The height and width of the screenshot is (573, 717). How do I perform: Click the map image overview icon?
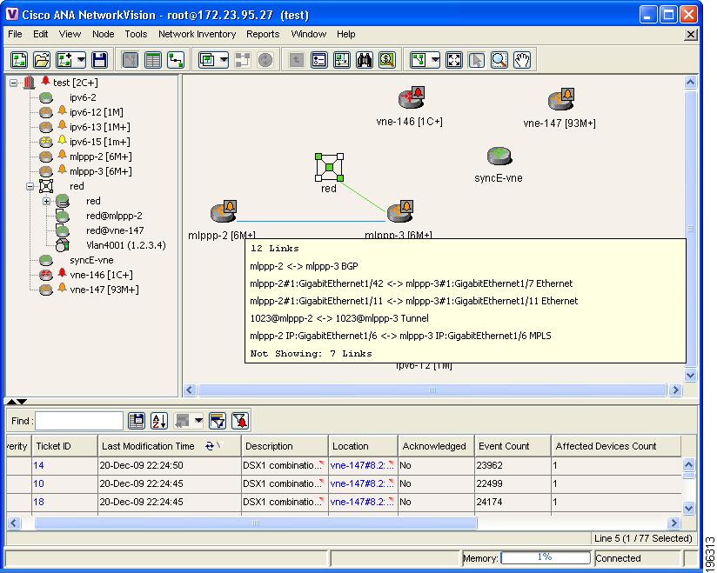342,60
